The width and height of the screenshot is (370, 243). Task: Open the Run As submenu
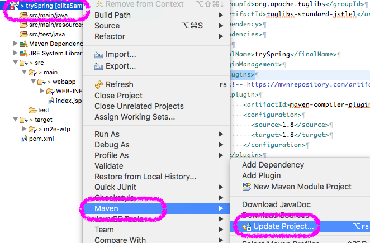click(x=156, y=134)
